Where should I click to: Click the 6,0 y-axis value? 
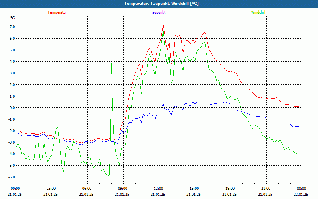click(12, 39)
